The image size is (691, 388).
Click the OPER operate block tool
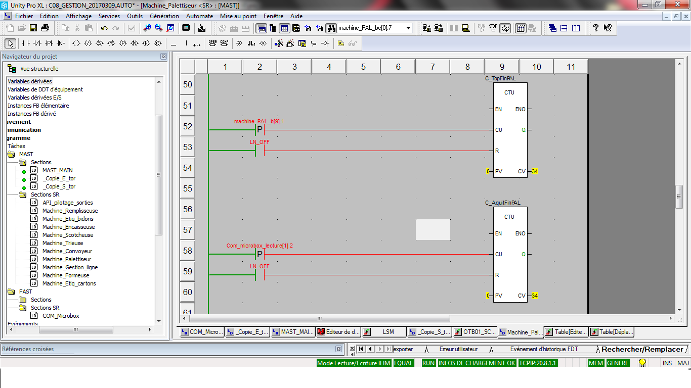click(212, 43)
